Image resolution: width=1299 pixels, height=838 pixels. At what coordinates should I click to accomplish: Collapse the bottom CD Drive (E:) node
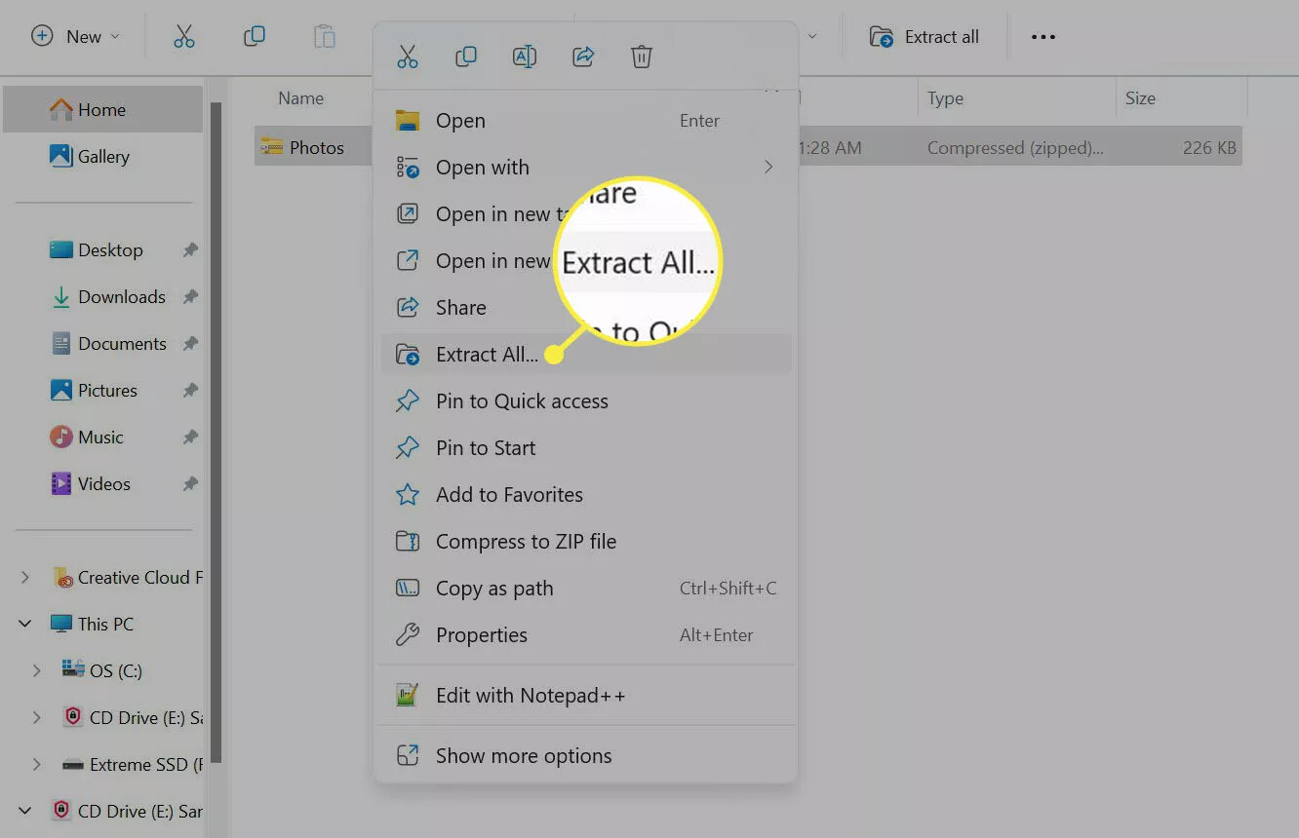pos(25,812)
